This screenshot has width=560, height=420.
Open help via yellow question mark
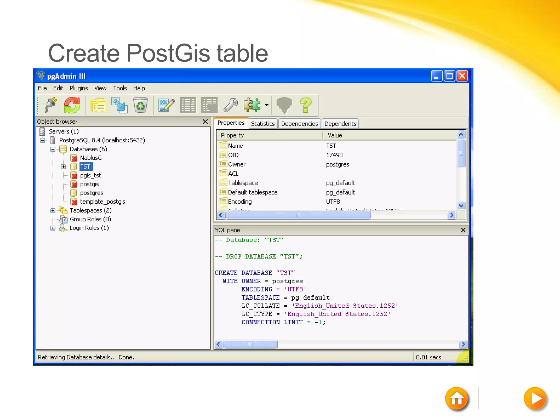pyautogui.click(x=305, y=105)
